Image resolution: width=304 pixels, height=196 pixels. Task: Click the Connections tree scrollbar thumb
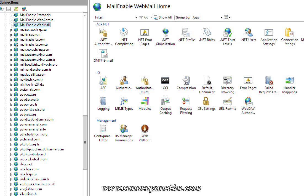pos(85,143)
